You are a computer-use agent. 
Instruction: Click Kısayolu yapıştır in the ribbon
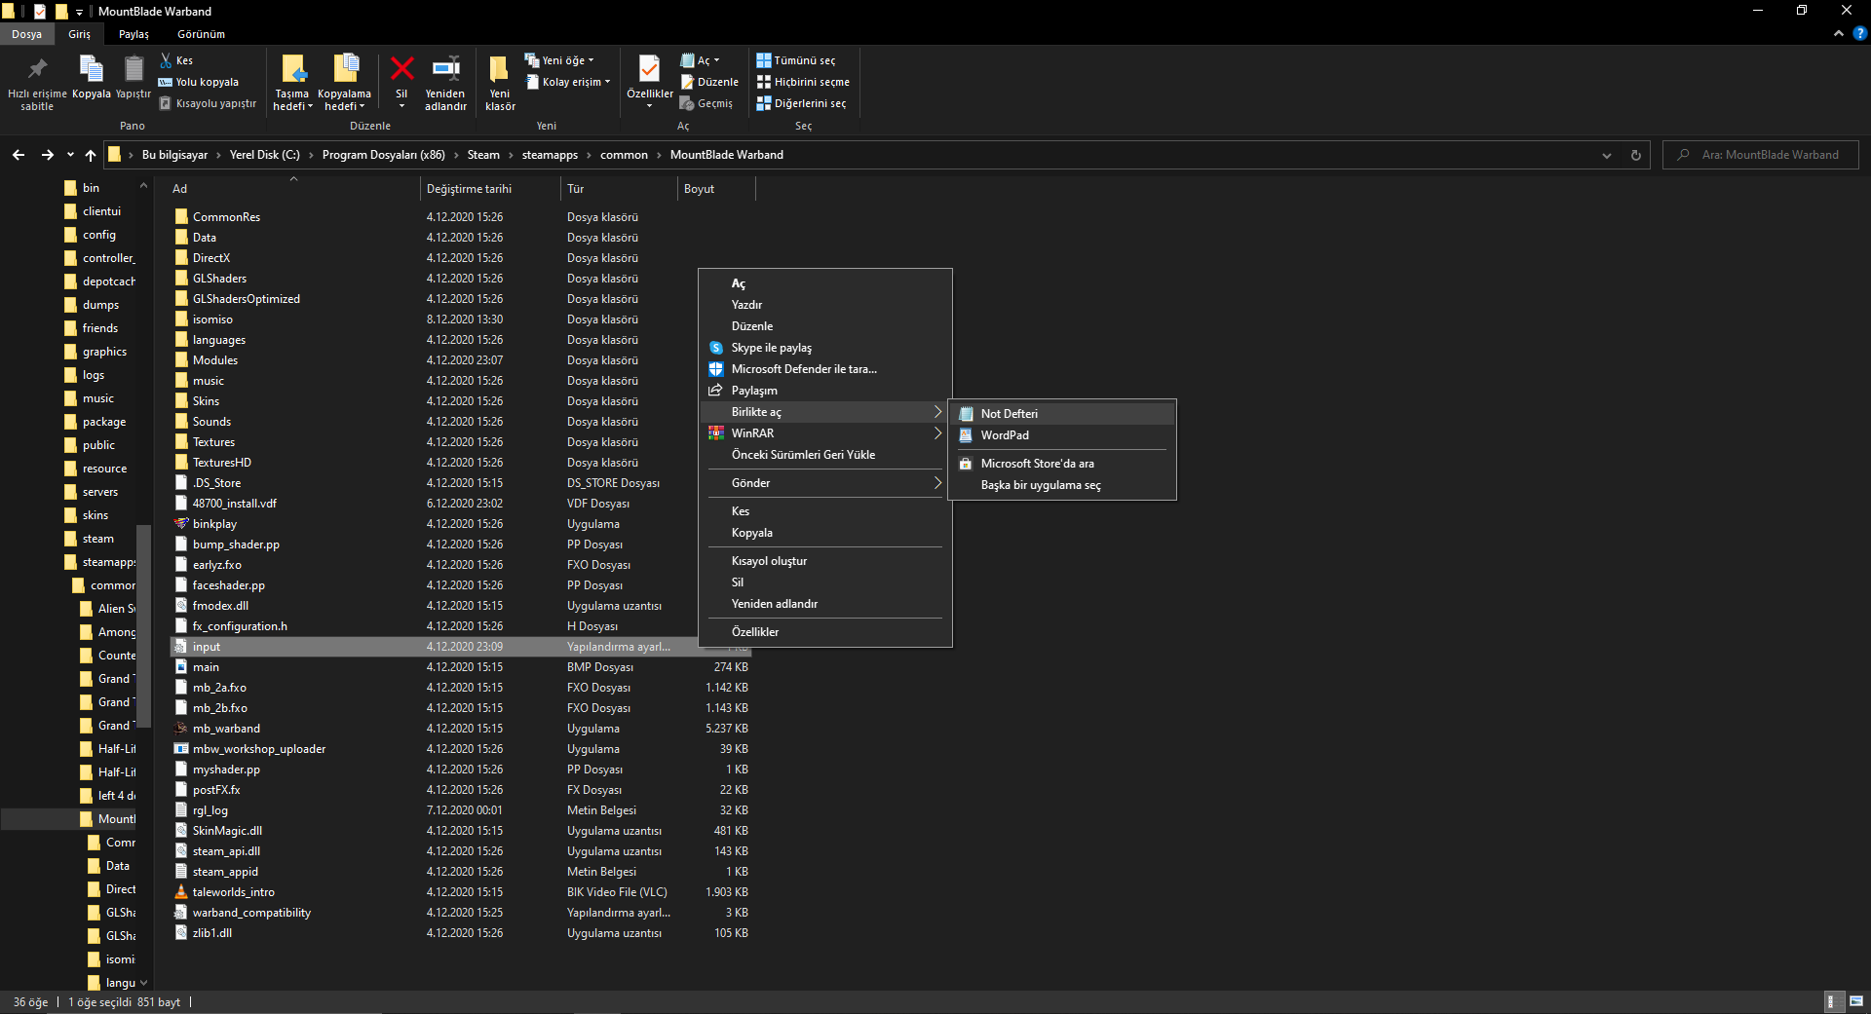[x=208, y=103]
